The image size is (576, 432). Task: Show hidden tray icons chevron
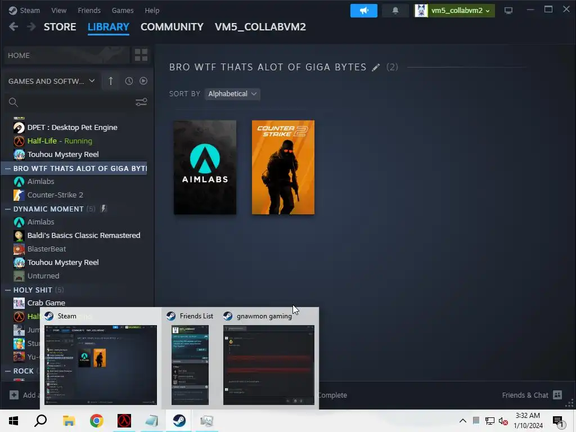pos(463,421)
